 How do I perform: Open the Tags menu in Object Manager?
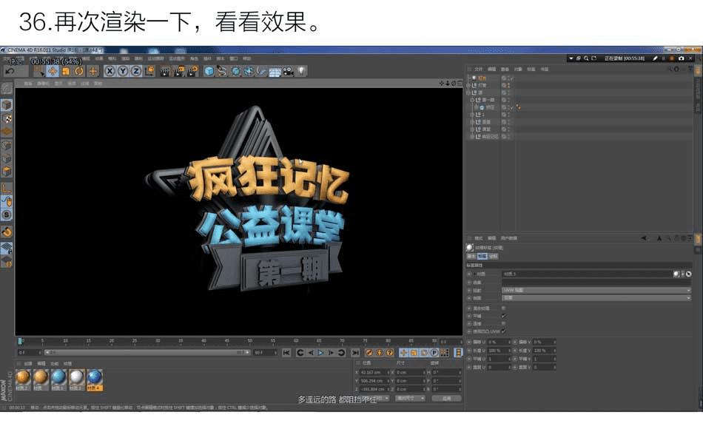[531, 69]
